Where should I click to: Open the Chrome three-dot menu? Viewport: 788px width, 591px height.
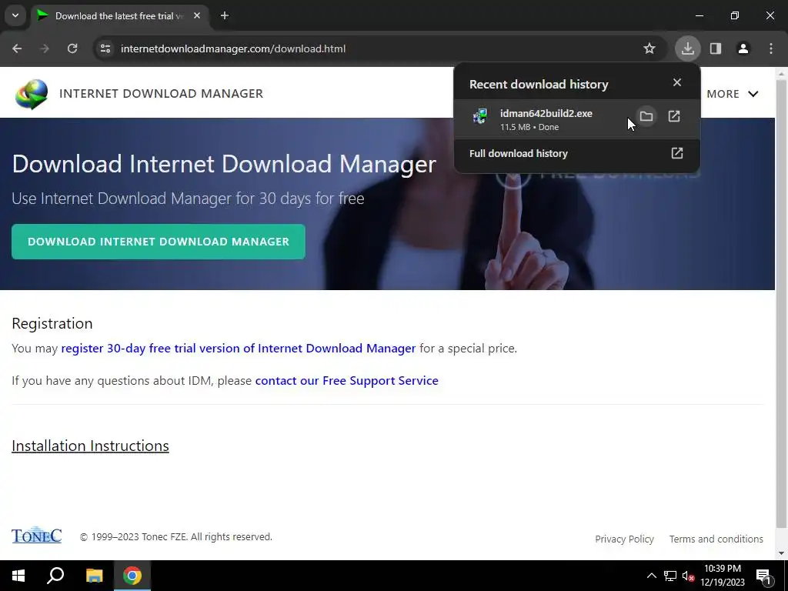pos(771,48)
